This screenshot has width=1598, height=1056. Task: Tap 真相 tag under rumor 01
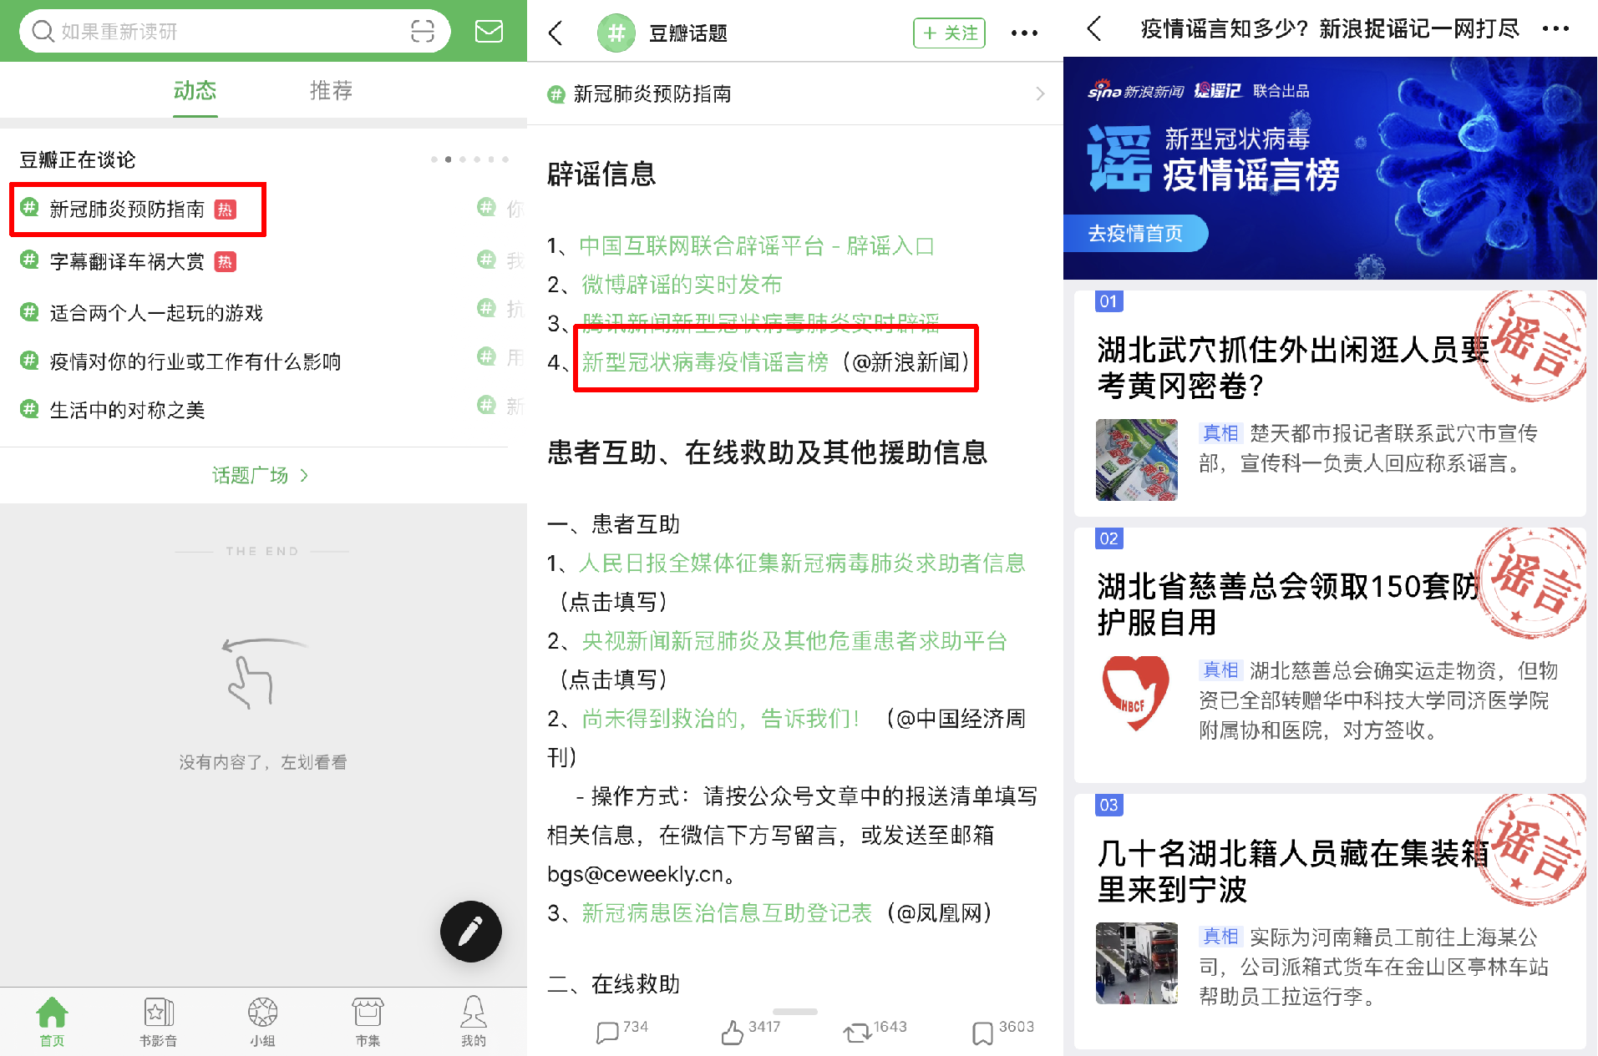1220,433
